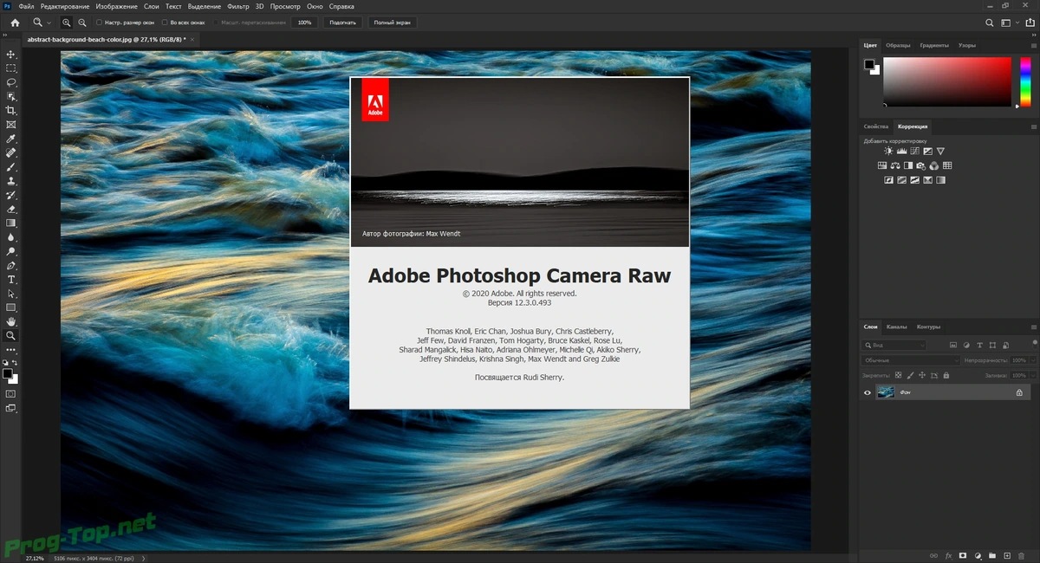1040x563 pixels.
Task: Switch to the 'Каналы' tab
Action: pos(896,327)
